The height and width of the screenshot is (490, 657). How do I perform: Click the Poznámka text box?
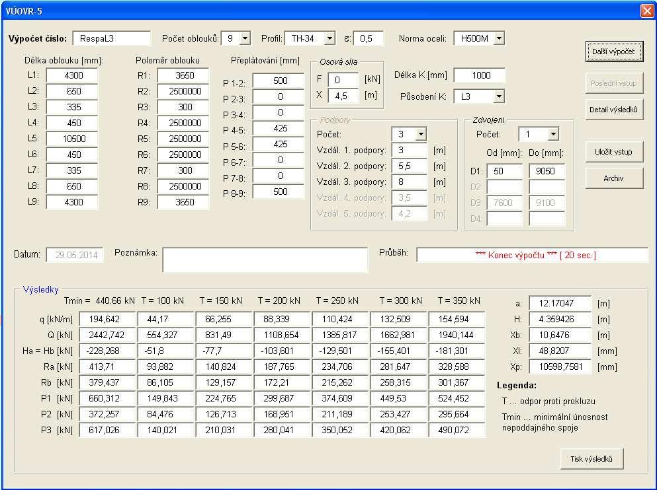(x=265, y=260)
